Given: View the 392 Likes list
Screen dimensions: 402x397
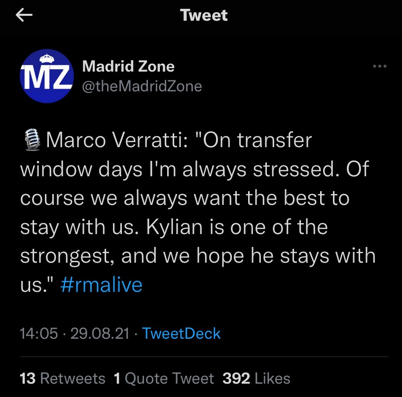Looking at the screenshot, I should [x=256, y=378].
